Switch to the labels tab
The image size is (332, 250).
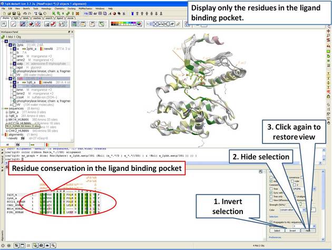coord(26,18)
